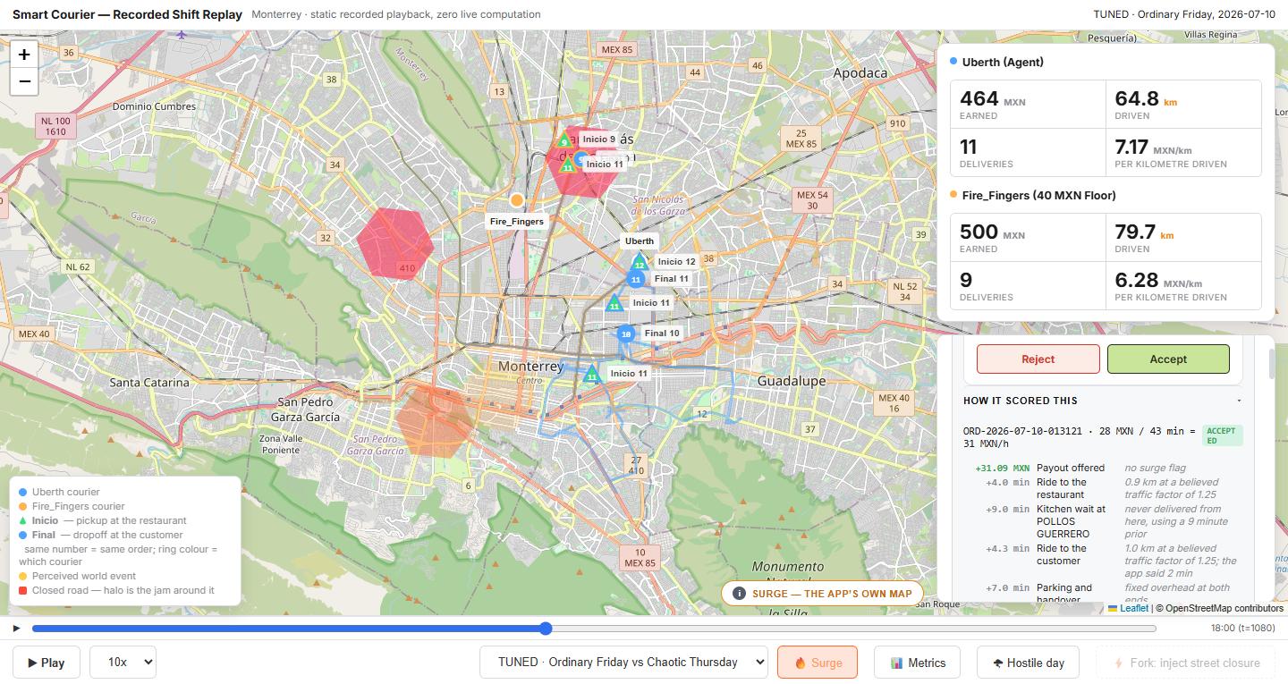Open the info icon on surge banner
This screenshot has width=1288, height=684.
pos(739,594)
